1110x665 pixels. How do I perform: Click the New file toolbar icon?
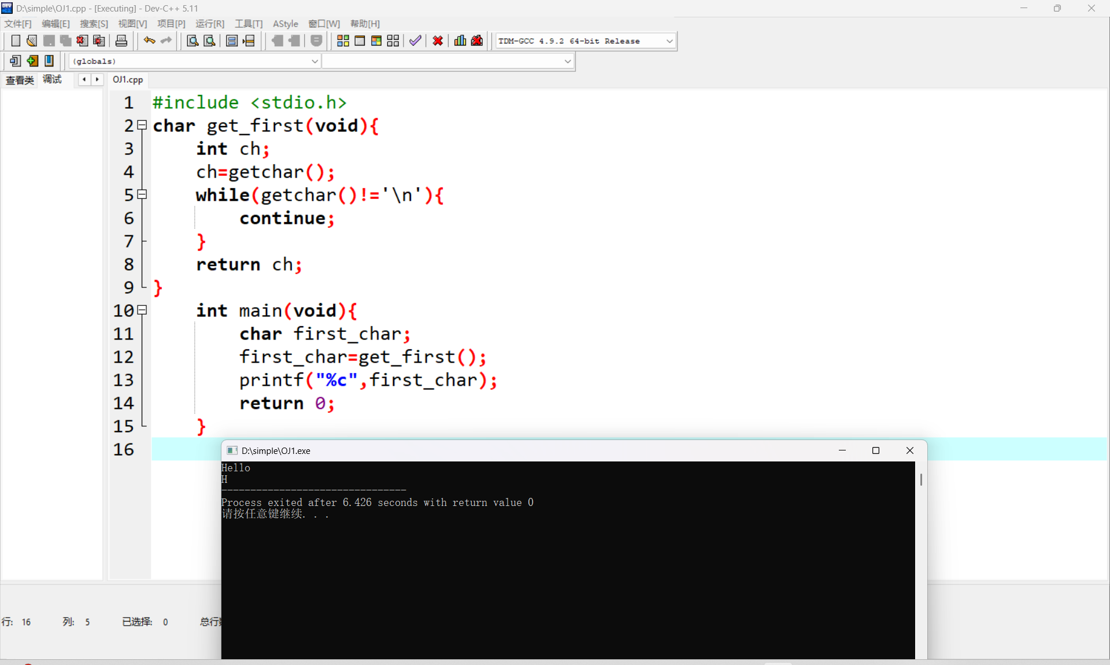pyautogui.click(x=16, y=40)
